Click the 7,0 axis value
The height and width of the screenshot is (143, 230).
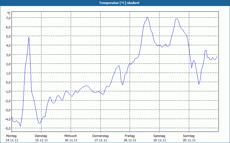(8, 18)
